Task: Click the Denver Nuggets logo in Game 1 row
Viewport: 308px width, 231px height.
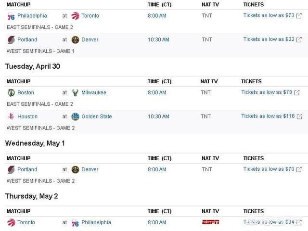Action: click(x=75, y=39)
